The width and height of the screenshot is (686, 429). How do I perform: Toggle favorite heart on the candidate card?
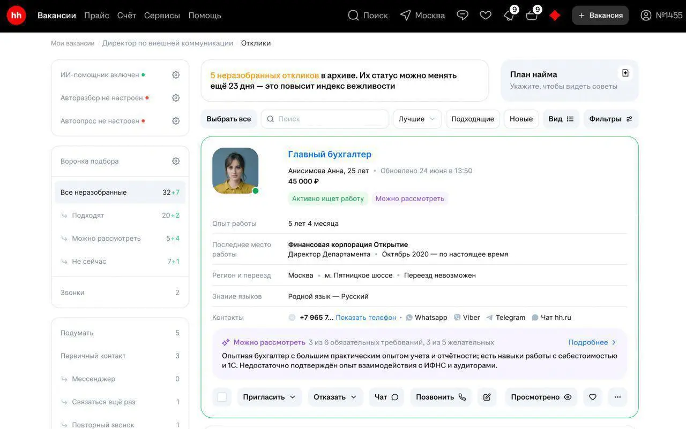point(592,396)
